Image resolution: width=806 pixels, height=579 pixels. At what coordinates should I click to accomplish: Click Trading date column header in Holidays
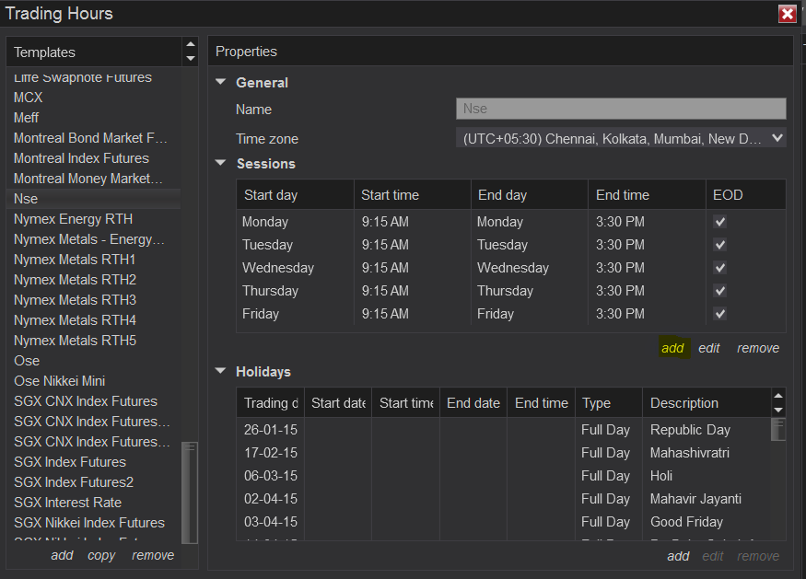(271, 403)
